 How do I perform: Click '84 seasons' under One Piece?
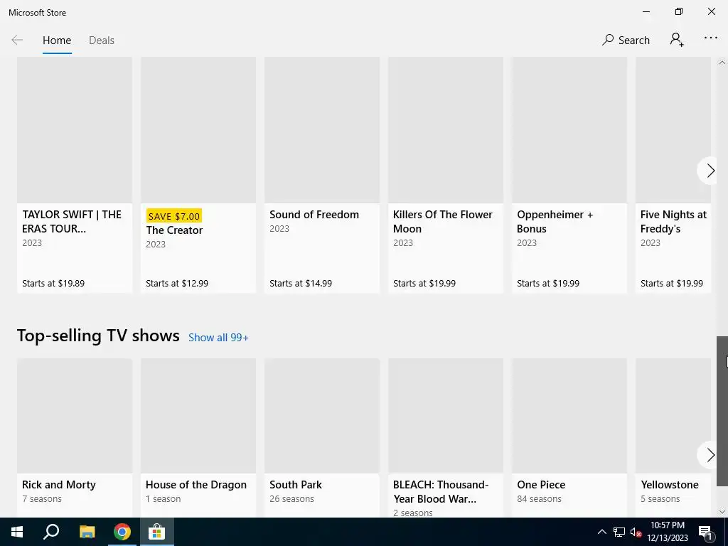coord(539,498)
